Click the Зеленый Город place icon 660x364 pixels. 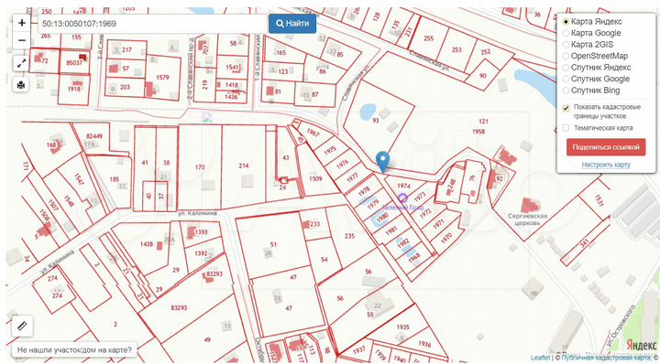pyautogui.click(x=402, y=197)
